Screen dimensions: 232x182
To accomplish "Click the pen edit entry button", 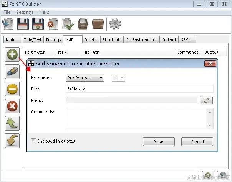I will 12,72.
